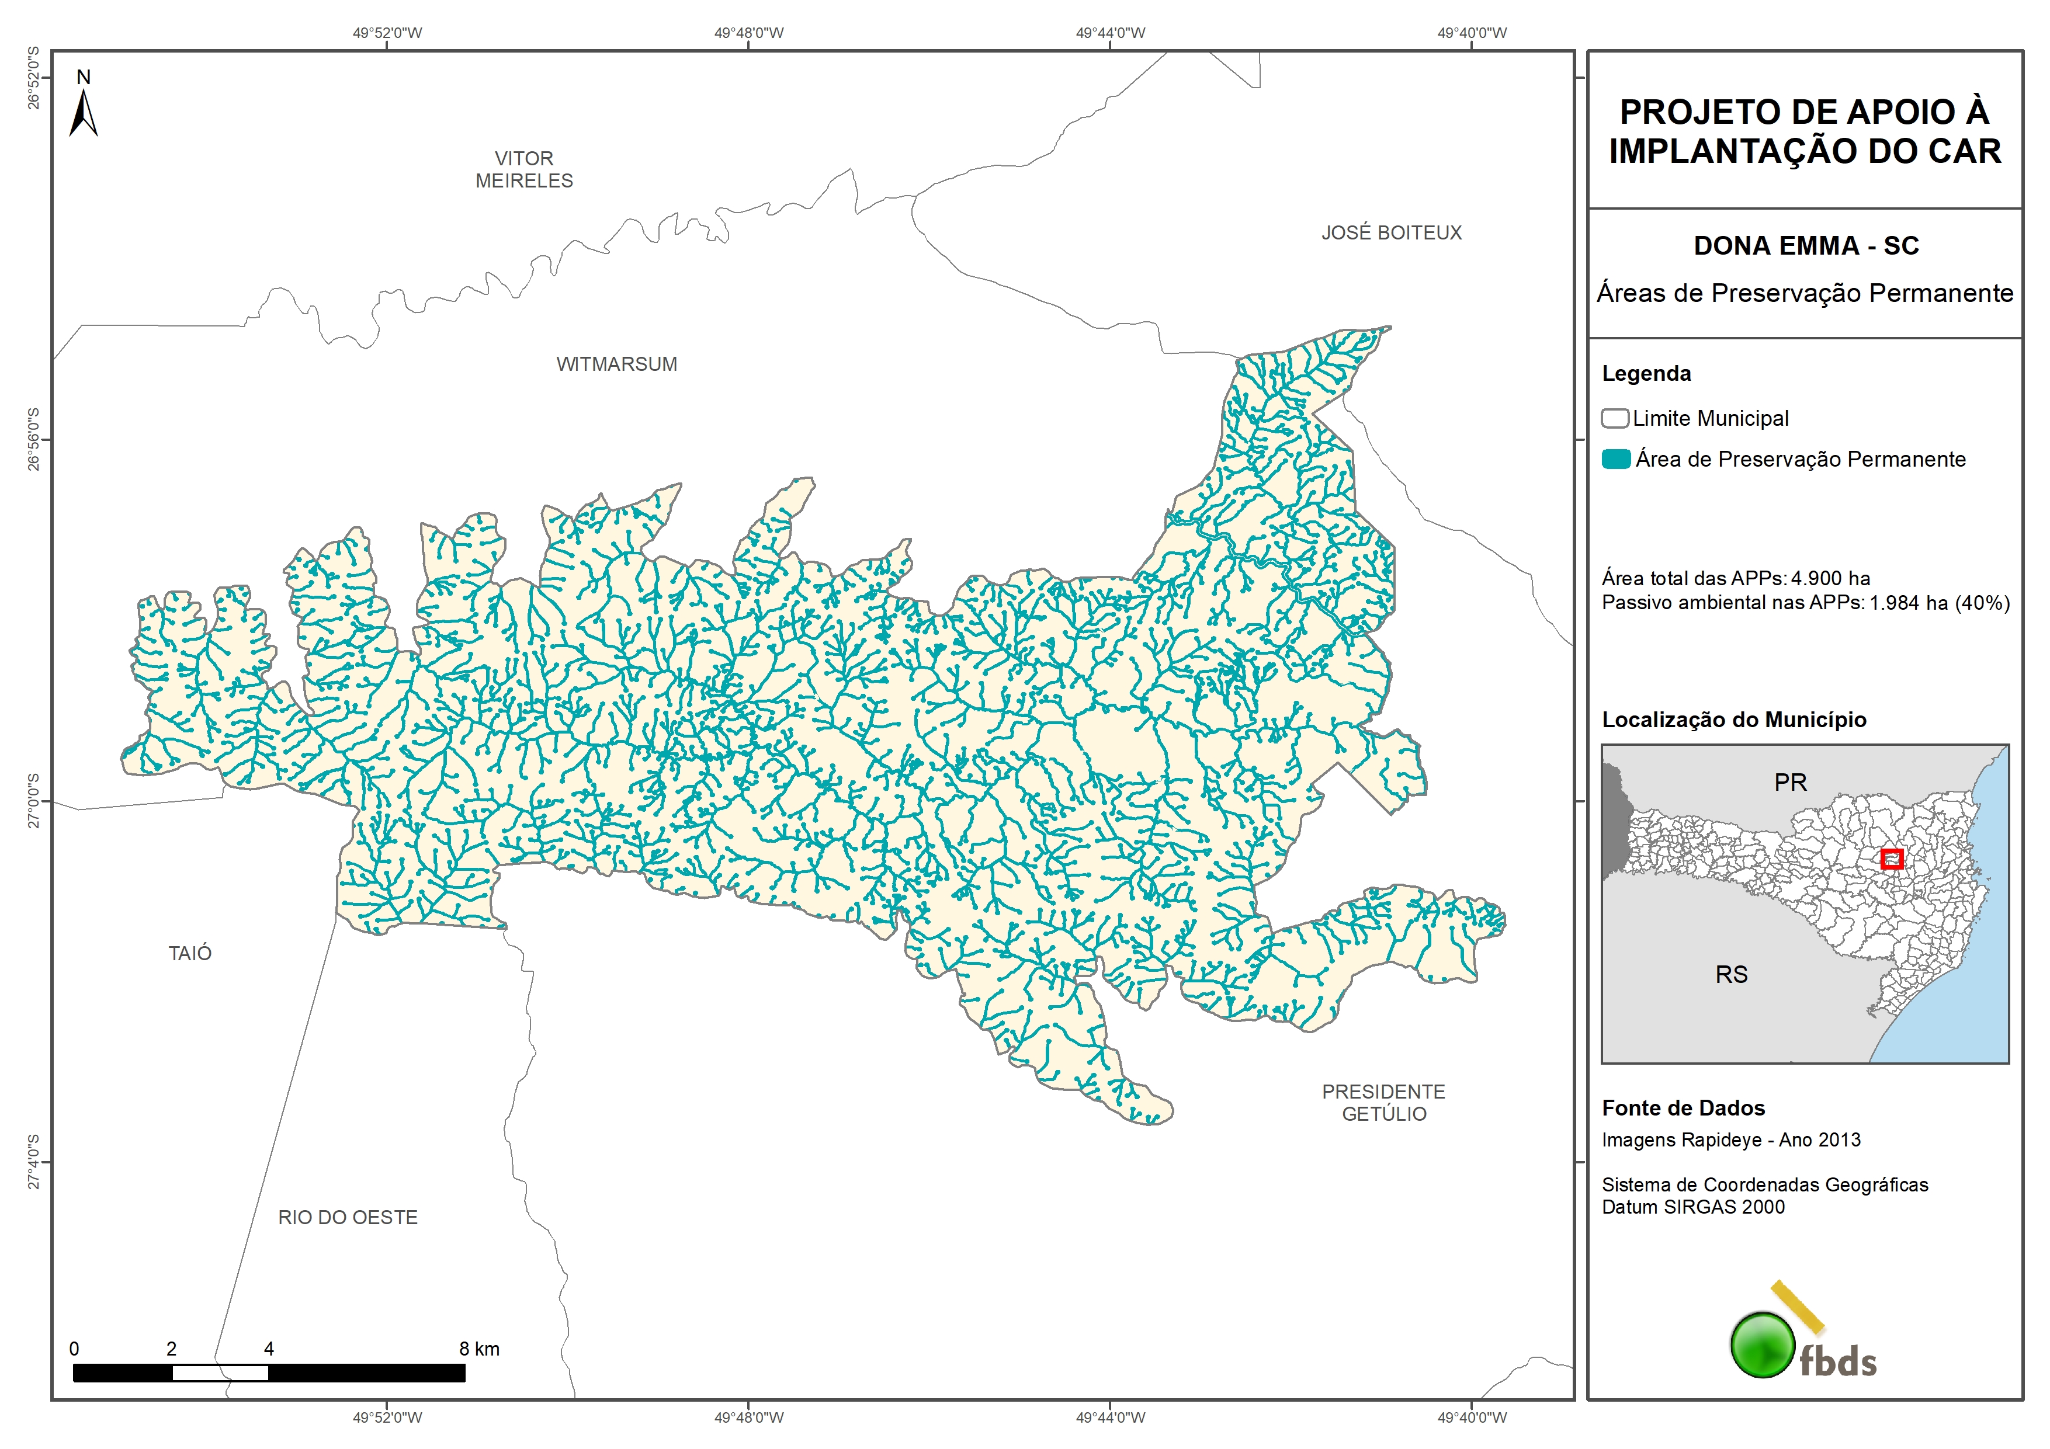2050x1449 pixels.
Task: Click the RIO DO OESTE label
Action: pyautogui.click(x=348, y=1218)
